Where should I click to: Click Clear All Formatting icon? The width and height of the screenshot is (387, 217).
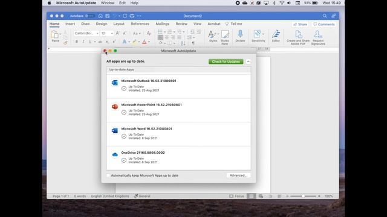tap(149, 33)
